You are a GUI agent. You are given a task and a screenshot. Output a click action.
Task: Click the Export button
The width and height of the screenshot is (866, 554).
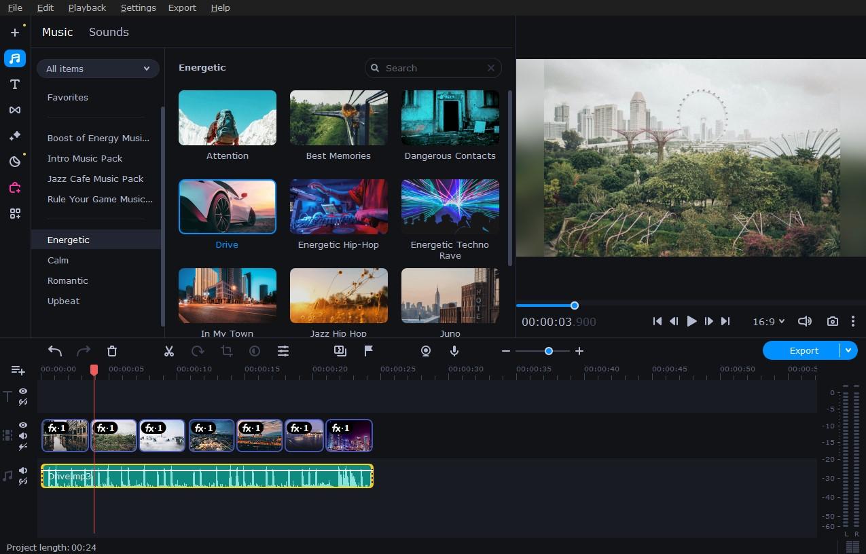(804, 350)
